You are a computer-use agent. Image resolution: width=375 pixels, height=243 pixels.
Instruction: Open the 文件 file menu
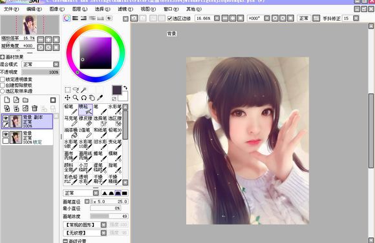(11, 9)
